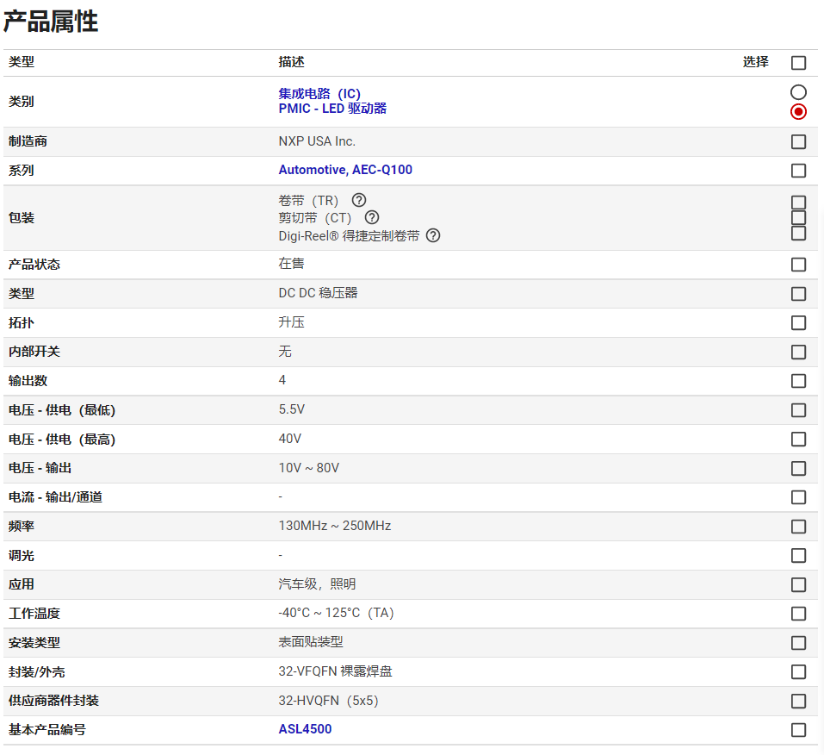Check the 输出数 4 checkbox
This screenshot has height=755, width=824.
point(798,381)
